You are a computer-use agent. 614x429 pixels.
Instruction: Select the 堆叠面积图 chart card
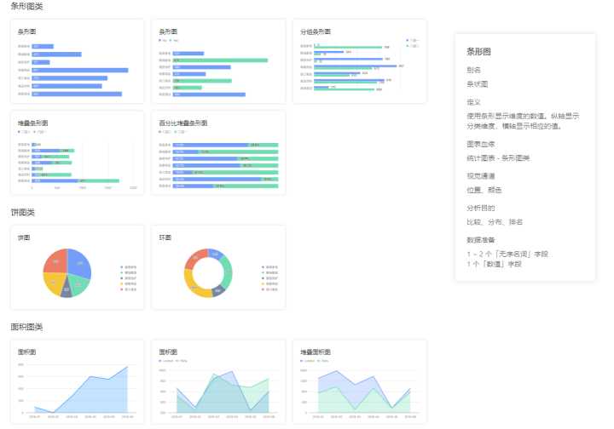click(360, 381)
